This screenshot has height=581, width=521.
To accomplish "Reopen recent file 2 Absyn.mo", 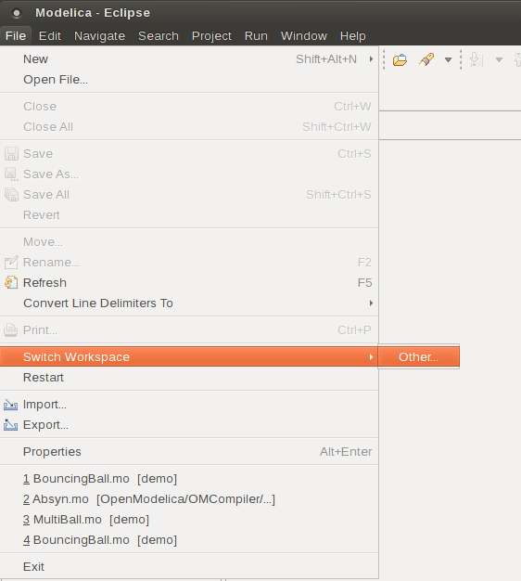I will [x=189, y=499].
